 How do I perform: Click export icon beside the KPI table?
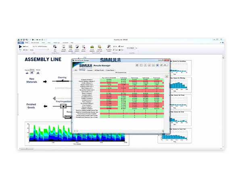(167, 76)
